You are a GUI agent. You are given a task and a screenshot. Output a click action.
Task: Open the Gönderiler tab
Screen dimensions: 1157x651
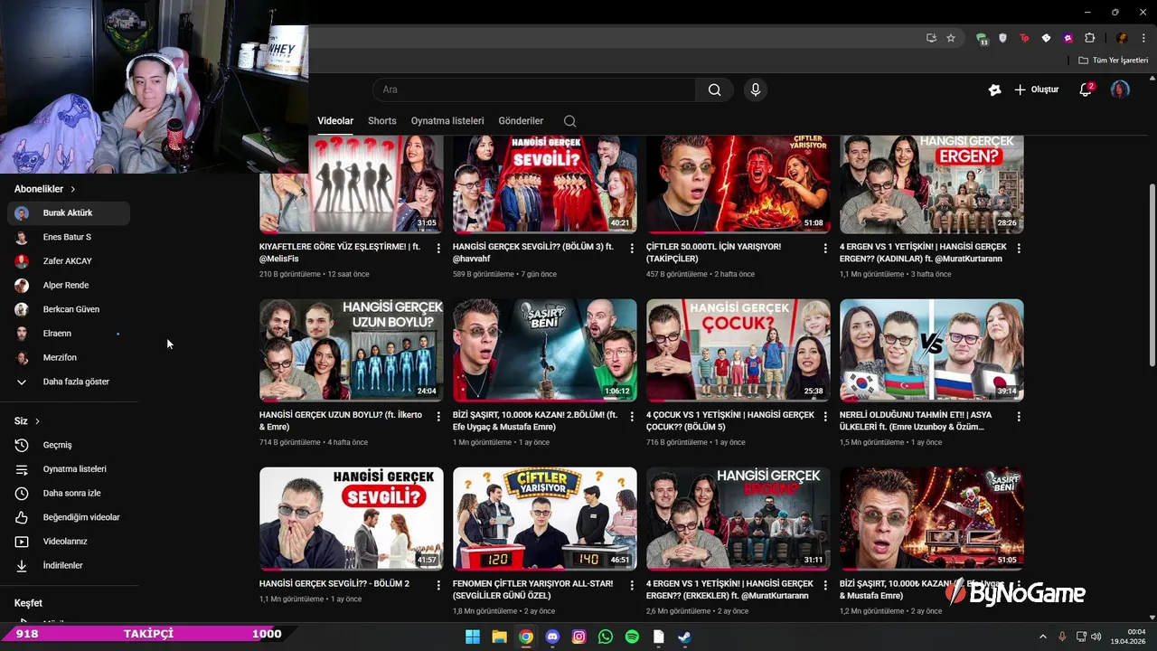[x=522, y=121]
